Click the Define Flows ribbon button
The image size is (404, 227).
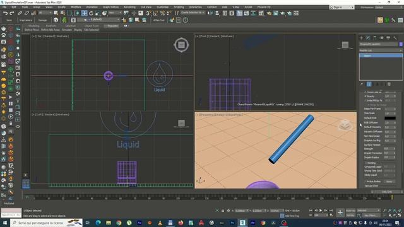[x=32, y=30]
